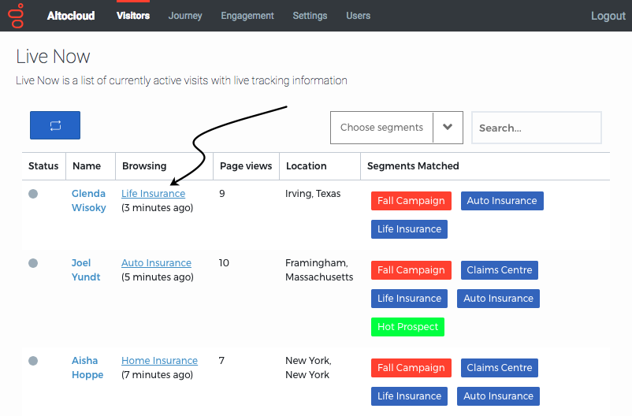Select Joel's green Hot Prospect tag
Screen dimensions: 632x416
click(407, 326)
